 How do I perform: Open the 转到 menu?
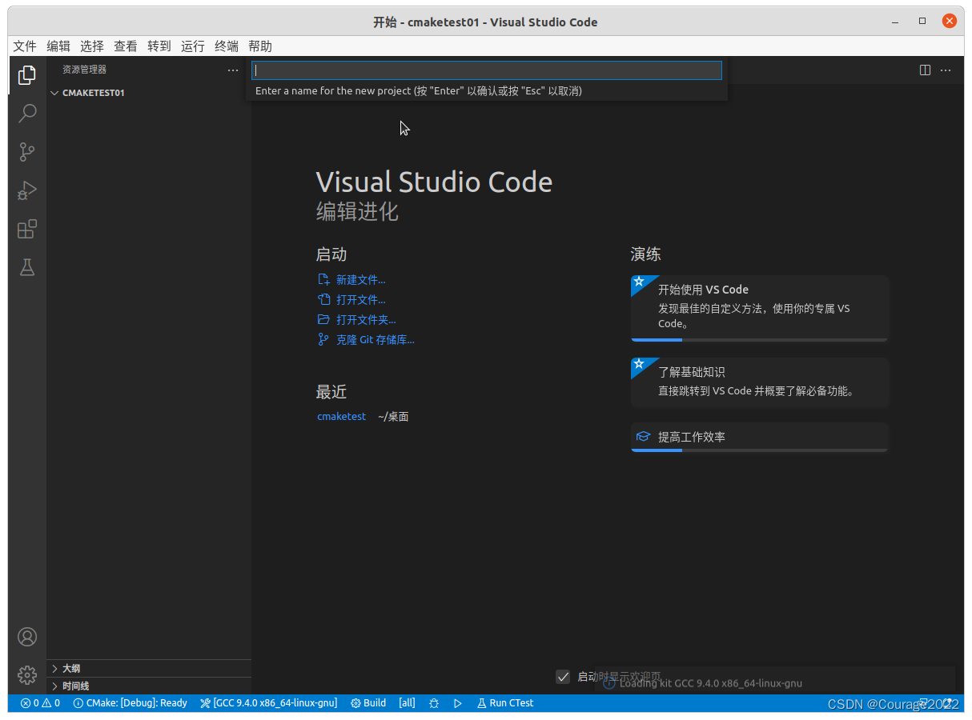[159, 46]
